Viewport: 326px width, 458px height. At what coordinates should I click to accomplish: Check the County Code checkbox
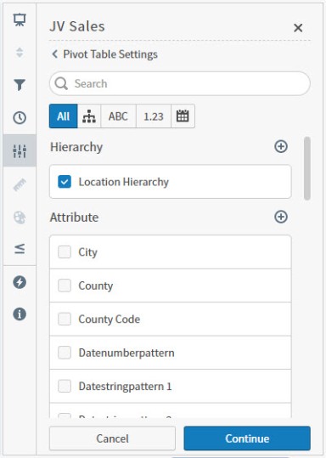tap(65, 319)
